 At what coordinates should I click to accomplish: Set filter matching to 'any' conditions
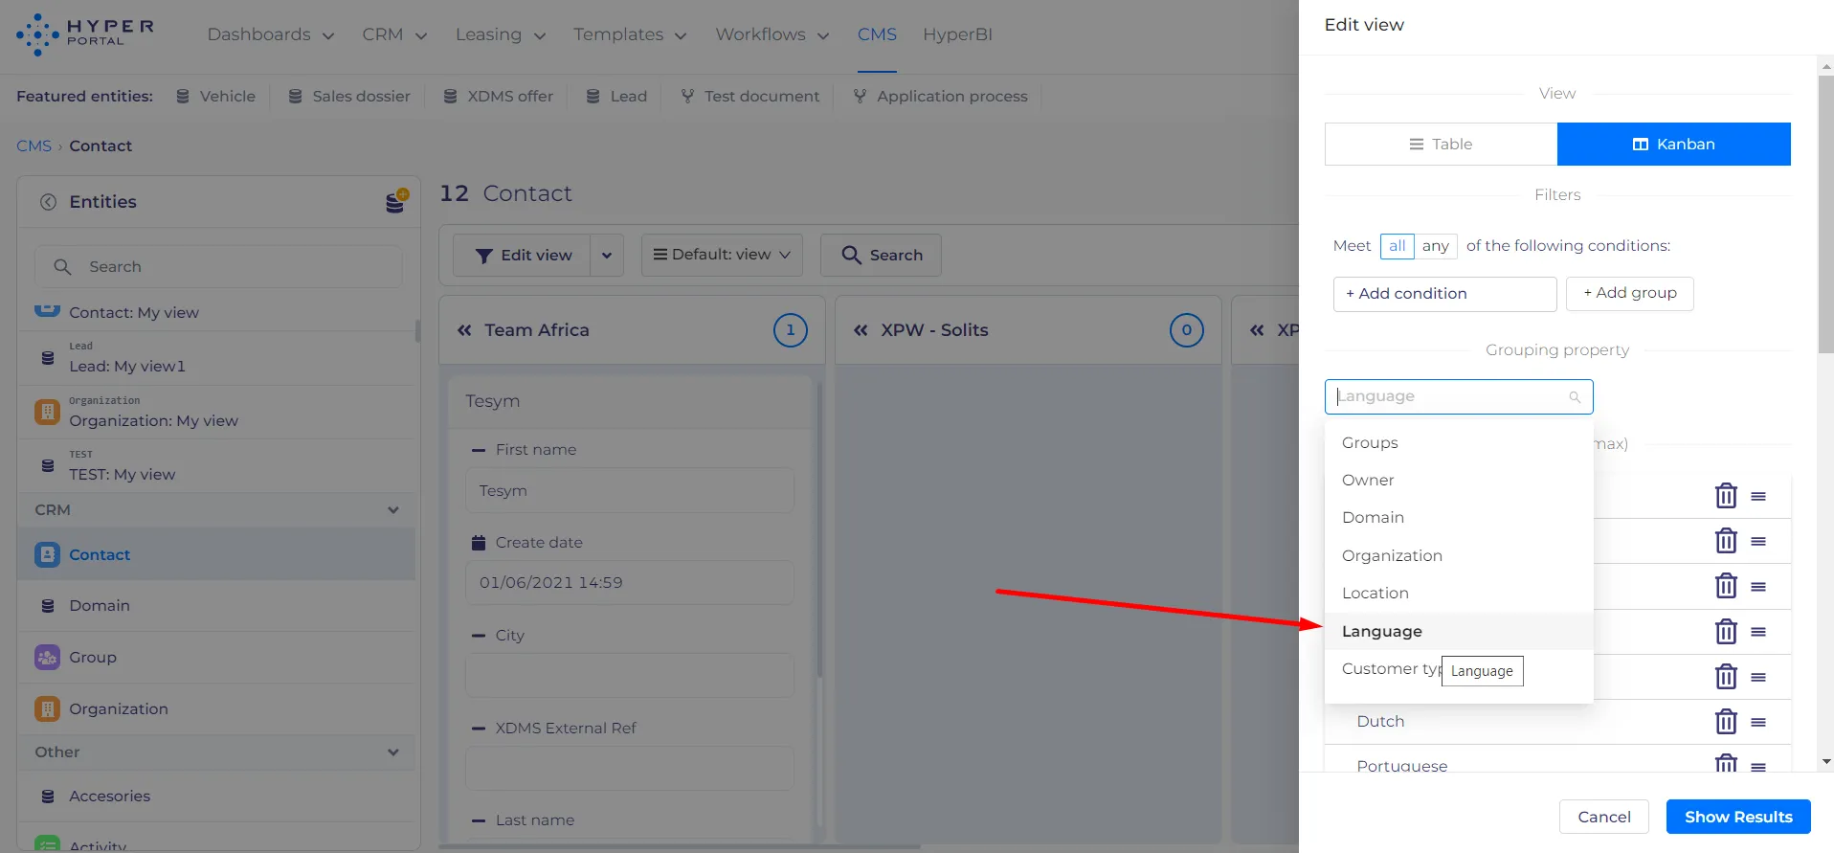click(x=1436, y=246)
